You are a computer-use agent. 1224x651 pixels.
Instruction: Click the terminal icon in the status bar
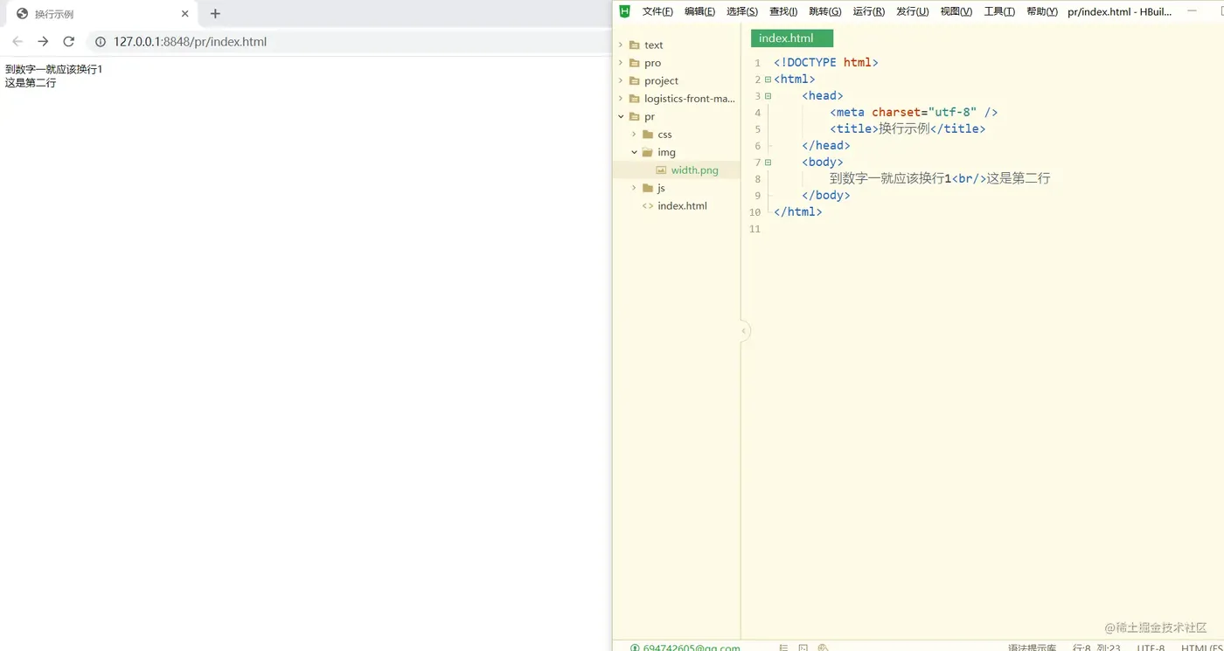tap(803, 648)
